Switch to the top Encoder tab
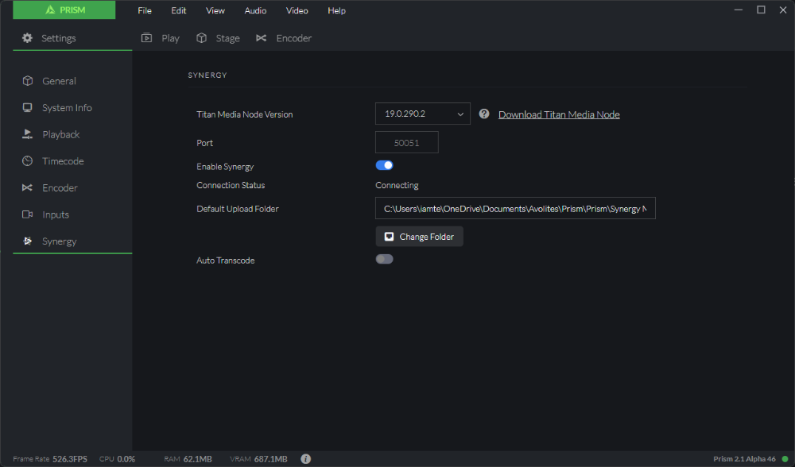Viewport: 795px width, 467px height. pyautogui.click(x=284, y=38)
